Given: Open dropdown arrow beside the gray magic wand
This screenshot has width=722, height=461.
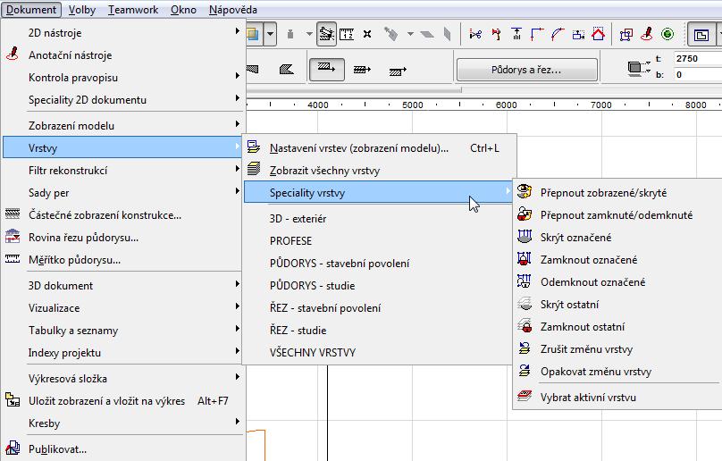Looking at the screenshot, I should (x=410, y=34).
